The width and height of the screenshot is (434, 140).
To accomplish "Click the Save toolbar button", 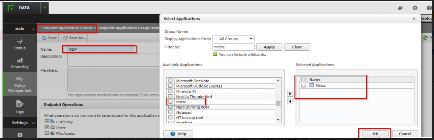I will (49, 38).
